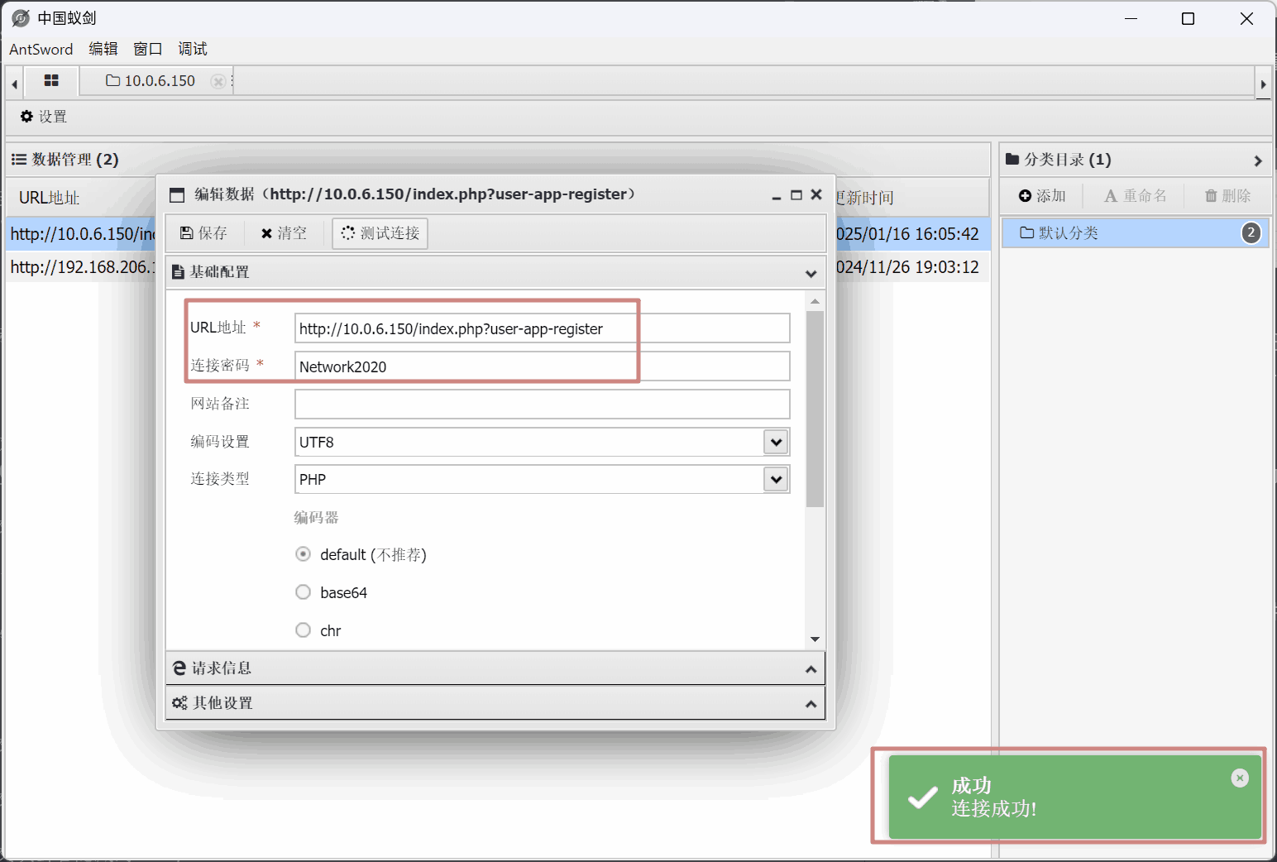Expand the request info section

coord(496,668)
